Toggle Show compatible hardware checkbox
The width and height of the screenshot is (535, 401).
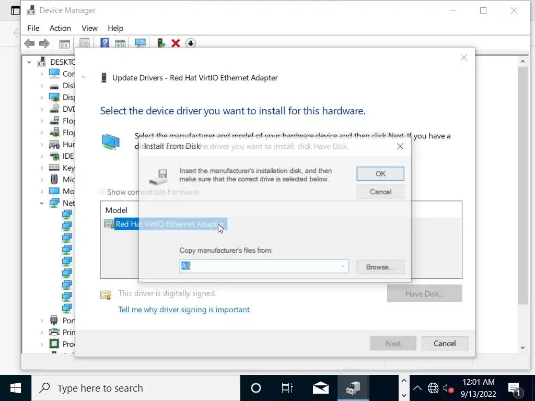103,192
